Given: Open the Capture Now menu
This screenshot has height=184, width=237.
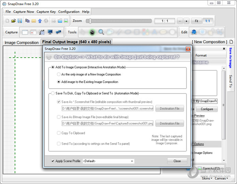Looking at the screenshot, I should pyautogui.click(x=24, y=11).
